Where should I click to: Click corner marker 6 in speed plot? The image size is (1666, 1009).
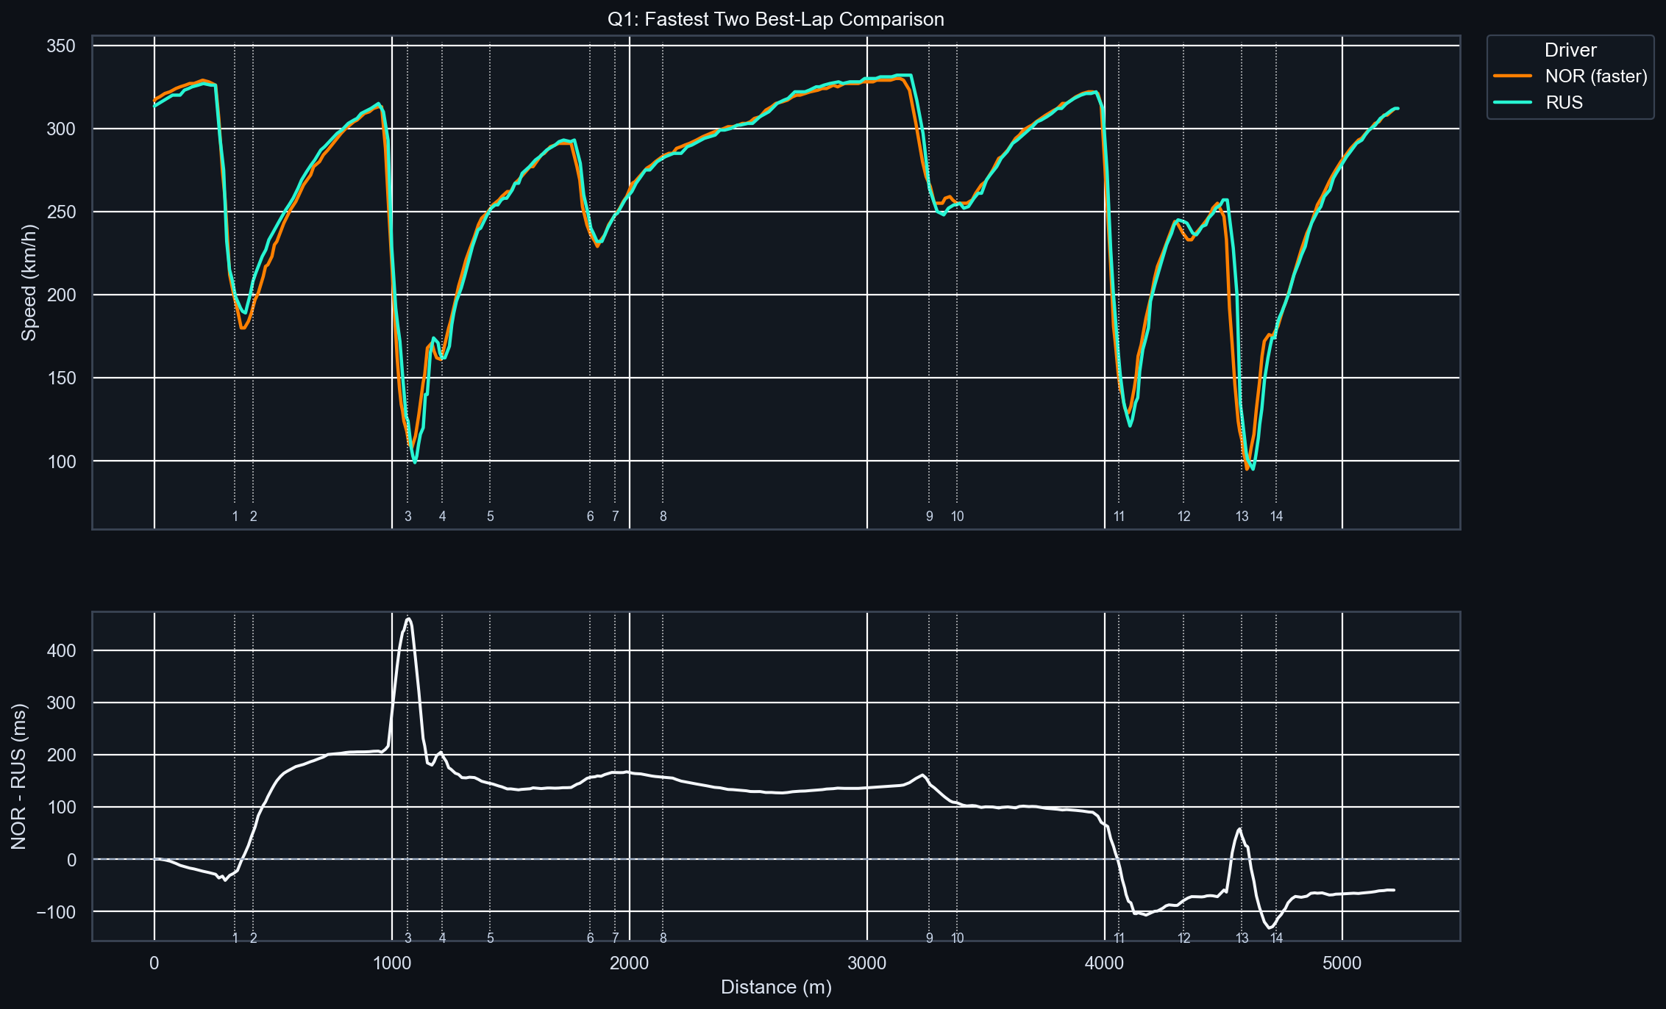(x=590, y=517)
